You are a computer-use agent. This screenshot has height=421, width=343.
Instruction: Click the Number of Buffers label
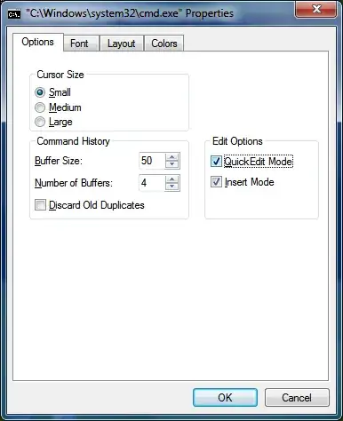74,183
